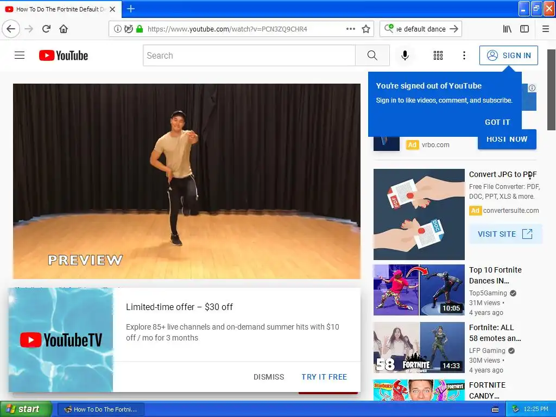This screenshot has width=556, height=417.
Task: Open the Firefox Library icon
Action: [x=507, y=29]
